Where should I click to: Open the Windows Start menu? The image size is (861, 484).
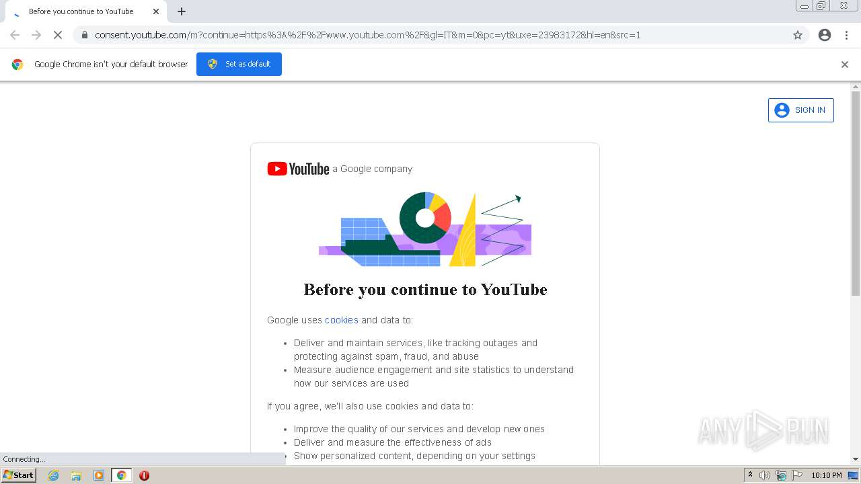(18, 475)
